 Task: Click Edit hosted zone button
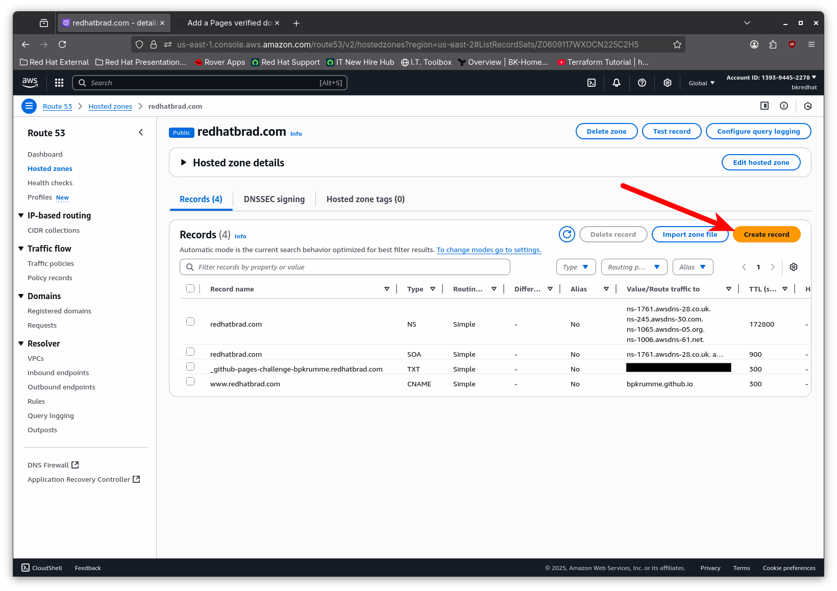tap(761, 162)
